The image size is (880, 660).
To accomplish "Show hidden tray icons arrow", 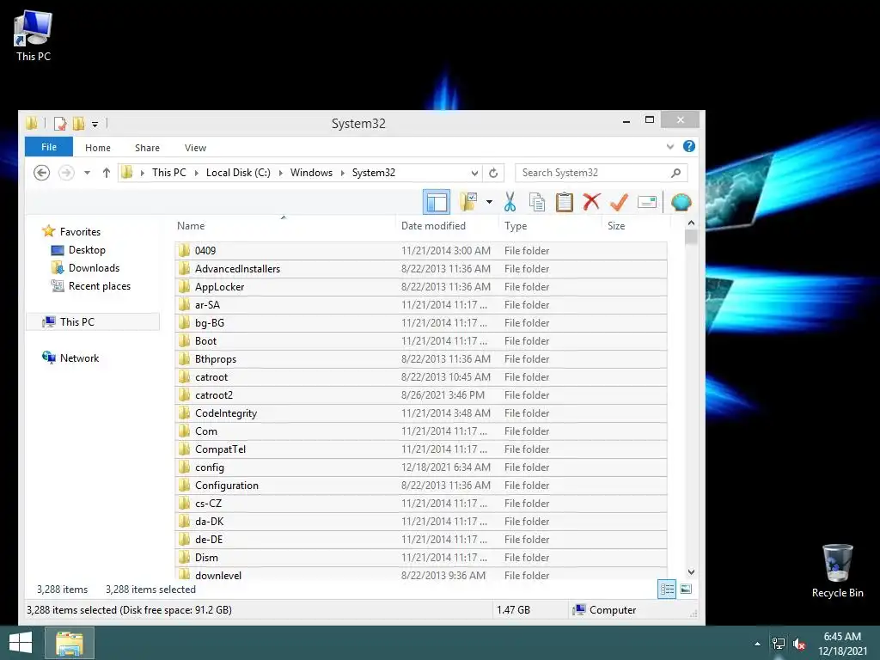I will click(x=758, y=644).
